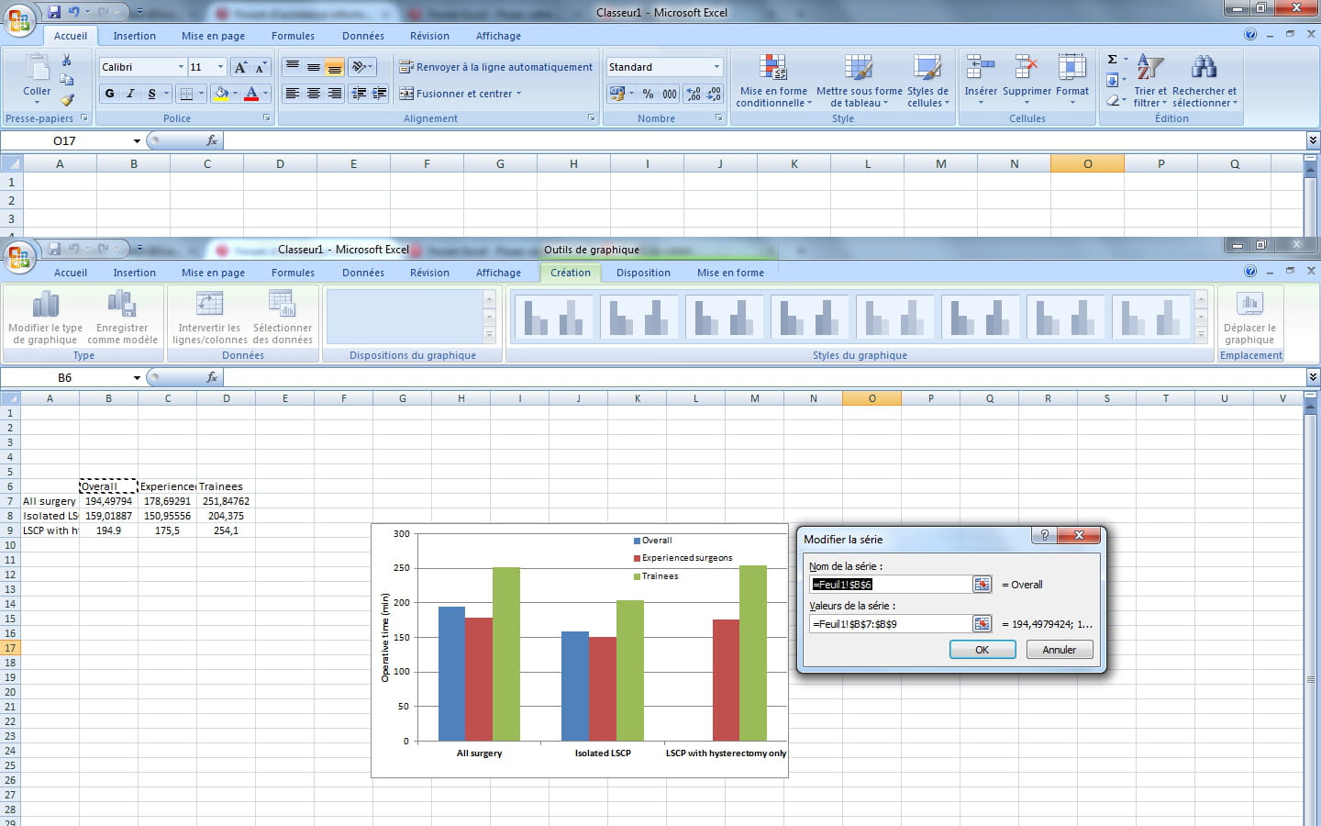1321x826 pixels.
Task: Open the Calibri font name dropdown
Action: pyautogui.click(x=181, y=67)
